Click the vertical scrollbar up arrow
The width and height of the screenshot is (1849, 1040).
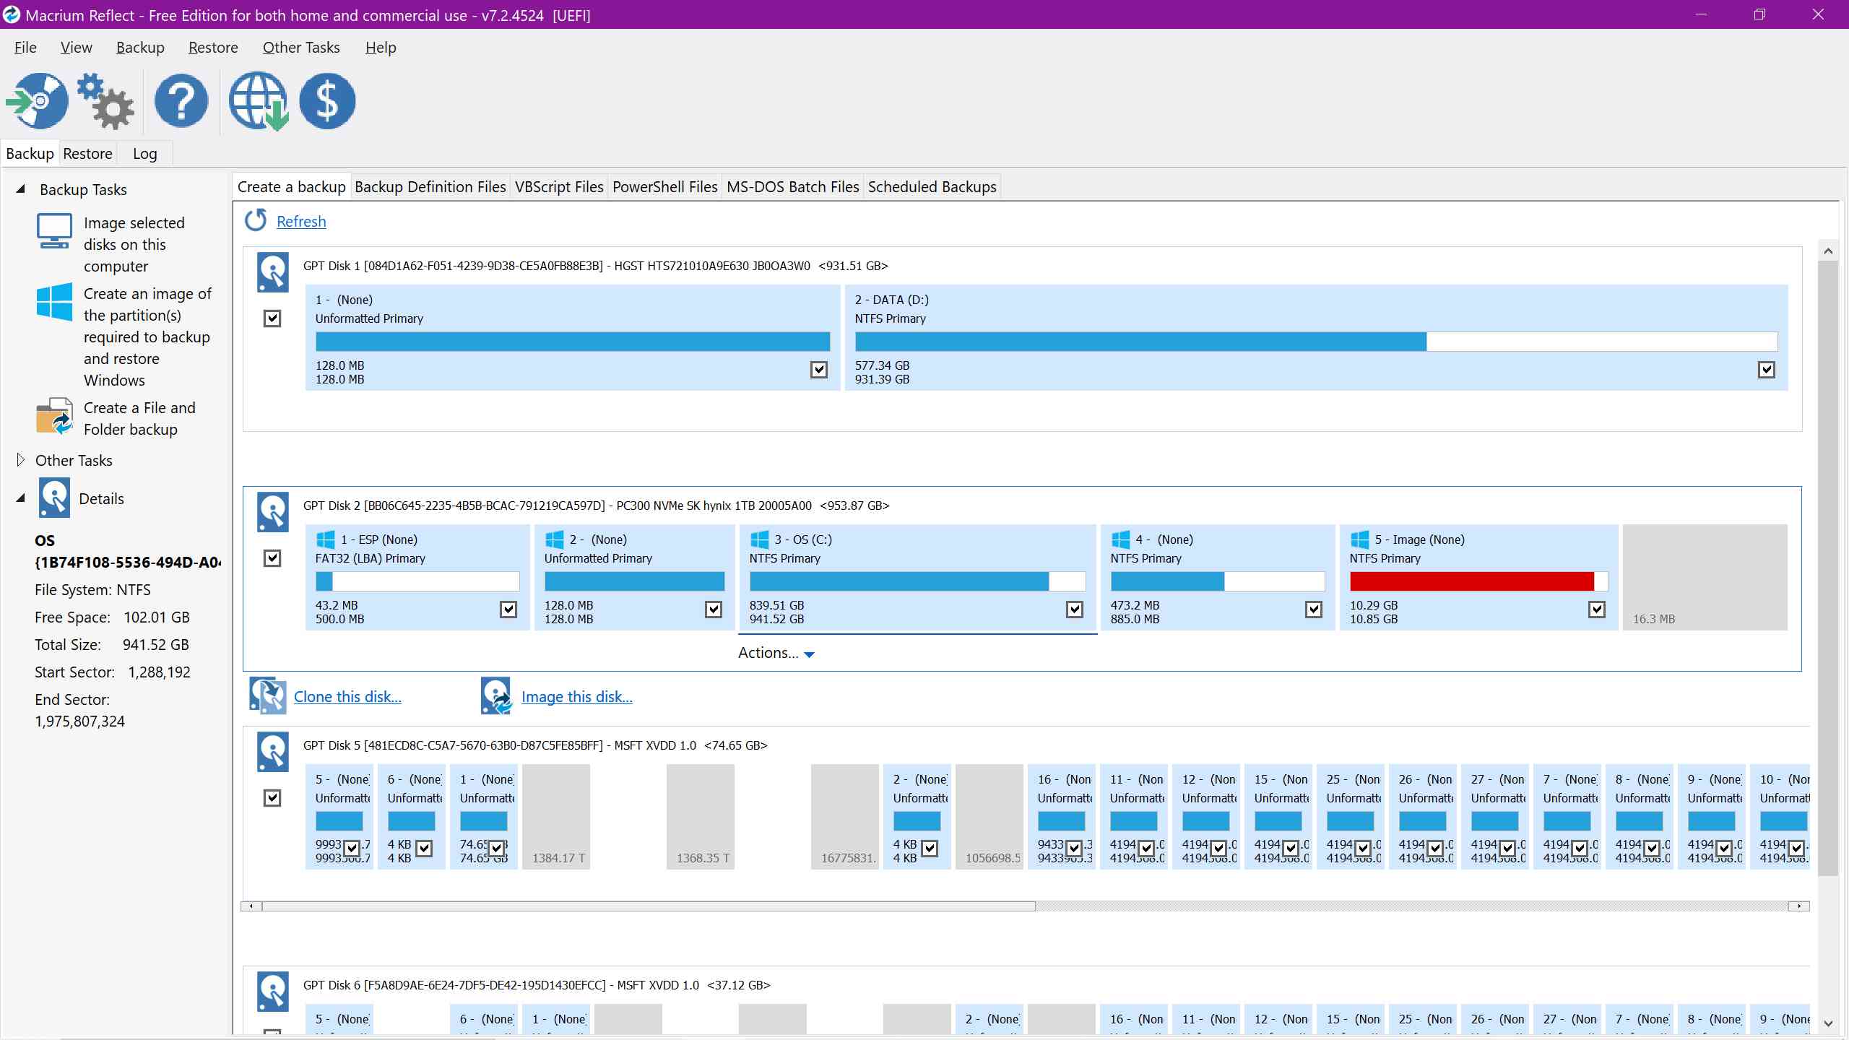click(x=1828, y=251)
